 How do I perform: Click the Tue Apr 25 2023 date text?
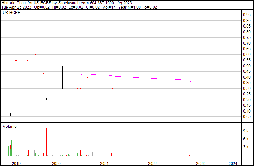(x=16, y=7)
